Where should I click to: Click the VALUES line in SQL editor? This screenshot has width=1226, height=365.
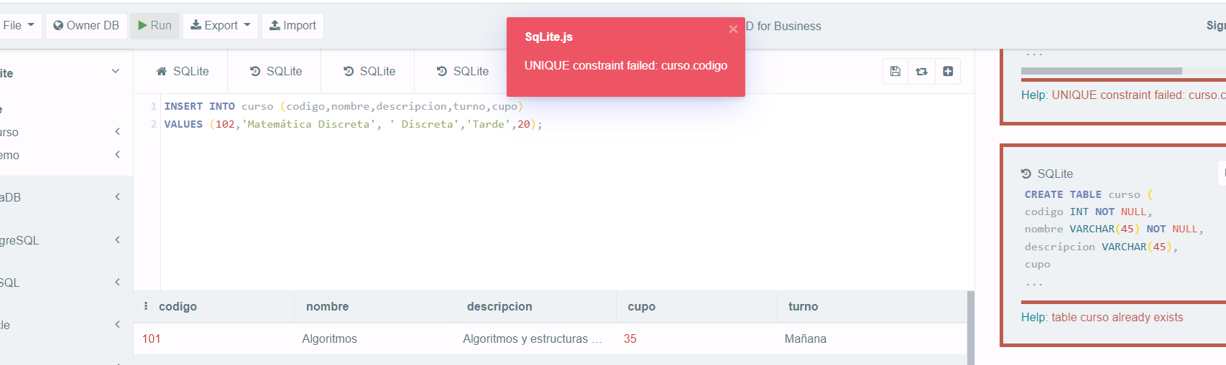point(353,124)
